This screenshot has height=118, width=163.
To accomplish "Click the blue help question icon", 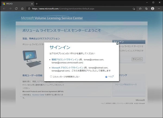I will pos(106,77).
